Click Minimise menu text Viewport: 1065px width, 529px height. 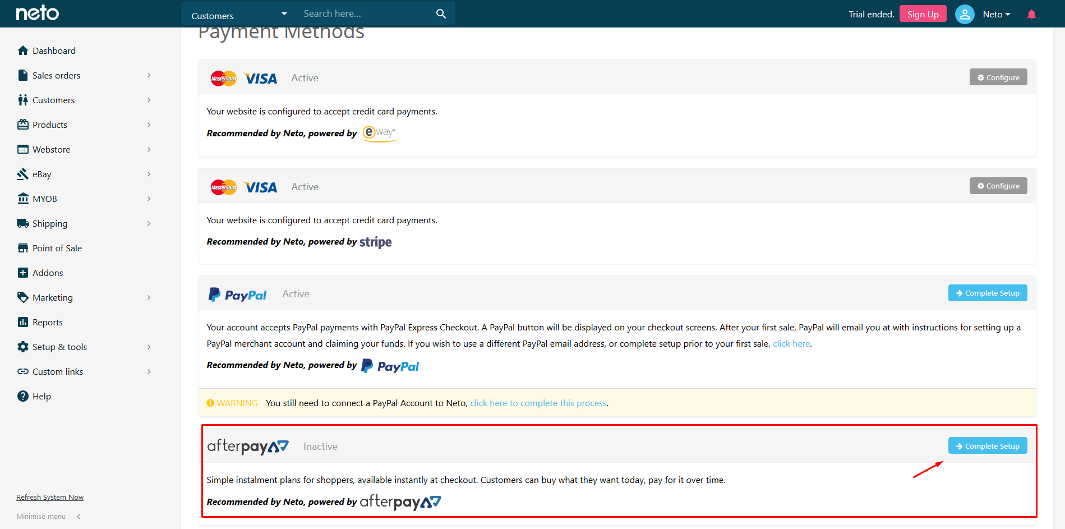pyautogui.click(x=41, y=517)
